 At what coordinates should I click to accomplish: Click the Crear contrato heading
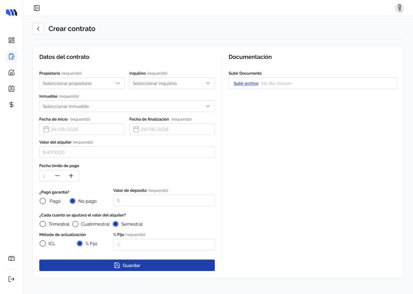coord(72,29)
